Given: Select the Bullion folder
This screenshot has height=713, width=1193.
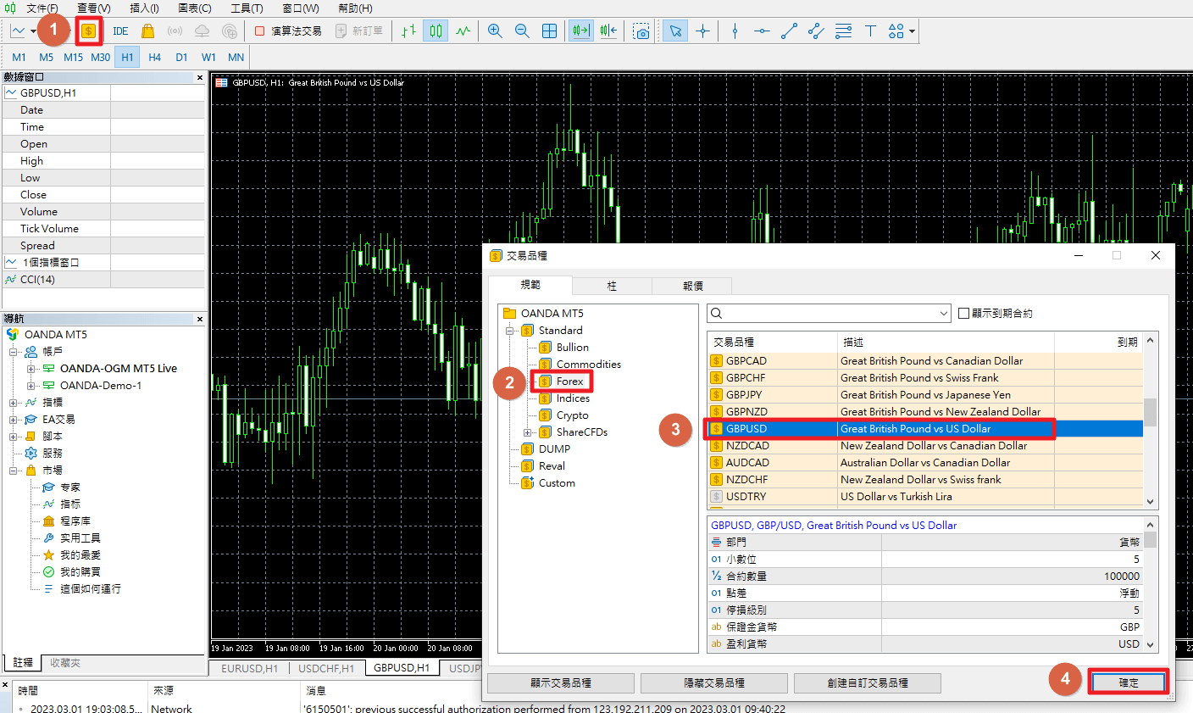Looking at the screenshot, I should click(573, 348).
